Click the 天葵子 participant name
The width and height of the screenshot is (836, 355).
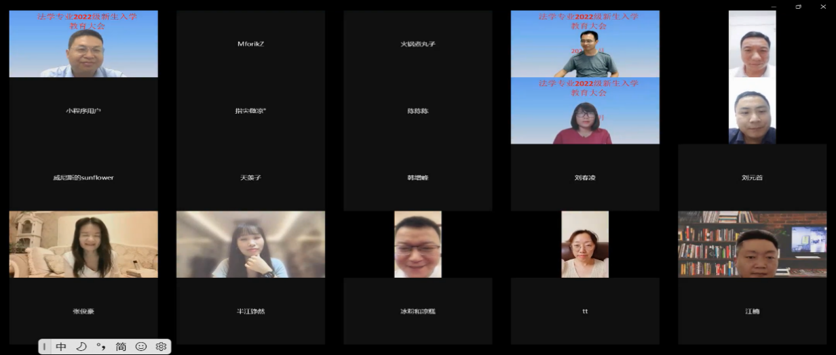pos(250,177)
